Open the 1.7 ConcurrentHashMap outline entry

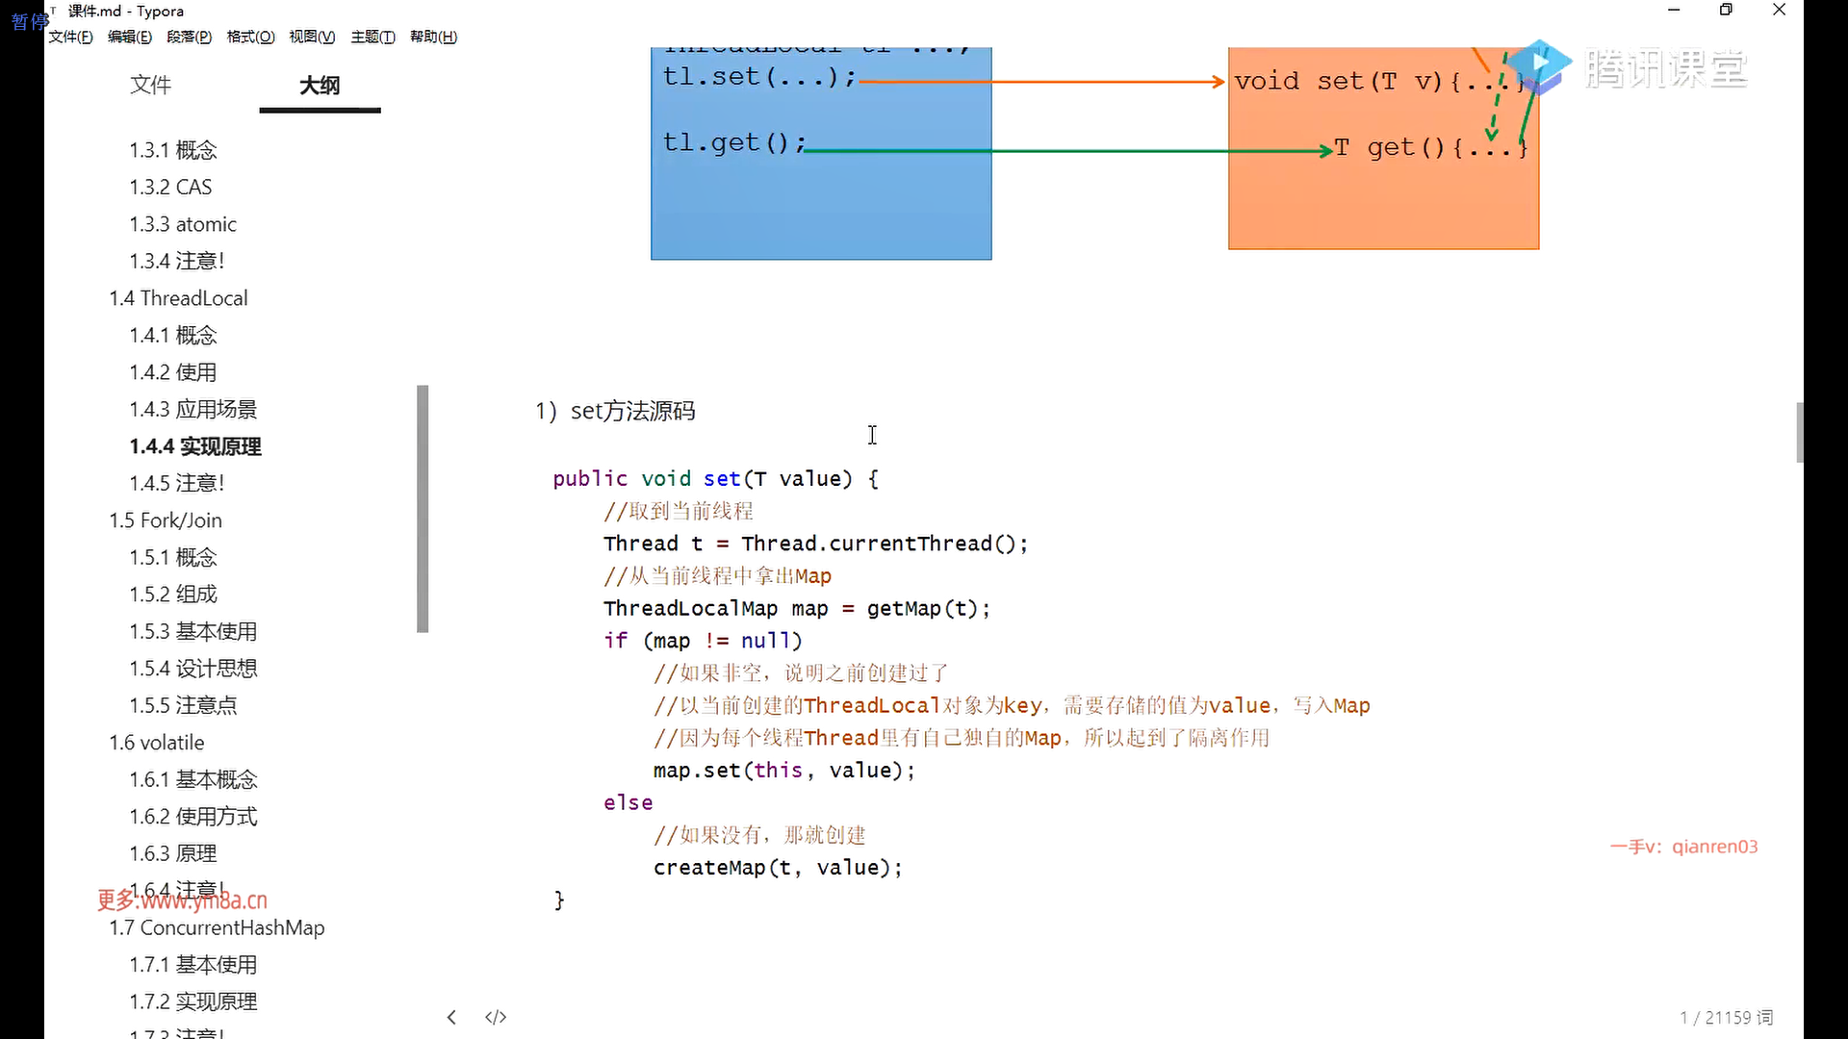tap(217, 927)
